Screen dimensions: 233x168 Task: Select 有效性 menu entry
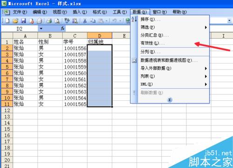[173, 43]
